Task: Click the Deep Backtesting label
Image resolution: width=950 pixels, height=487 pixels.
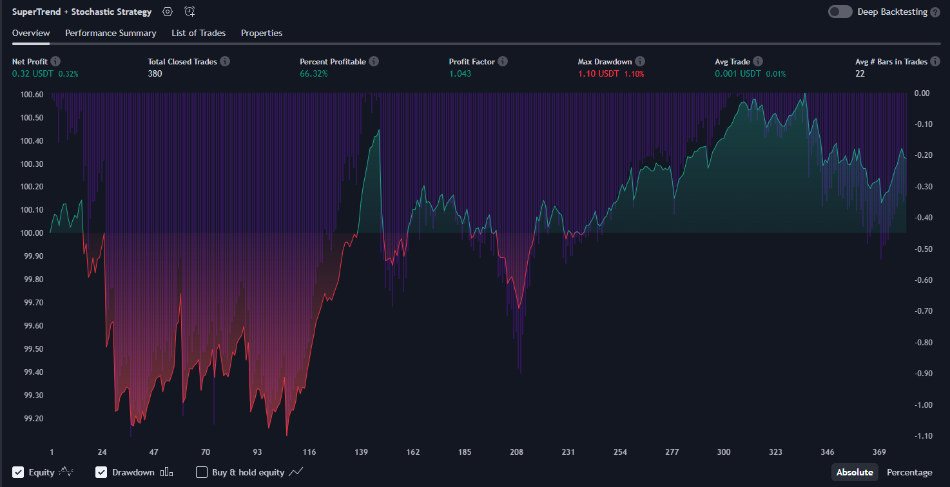Action: click(x=893, y=12)
